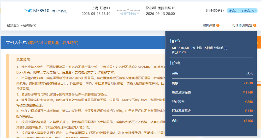Click the 波音738 +波音789 aircraft badge

[x=242, y=11]
